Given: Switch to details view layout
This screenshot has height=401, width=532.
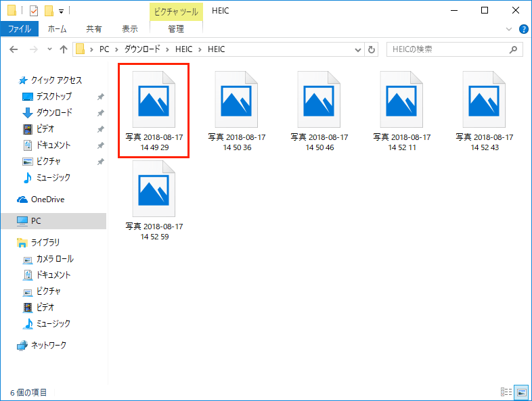Looking at the screenshot, I should click(x=506, y=392).
